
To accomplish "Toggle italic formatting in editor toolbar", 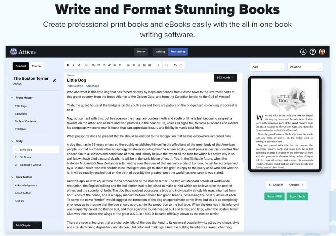I will click(x=73, y=65).
